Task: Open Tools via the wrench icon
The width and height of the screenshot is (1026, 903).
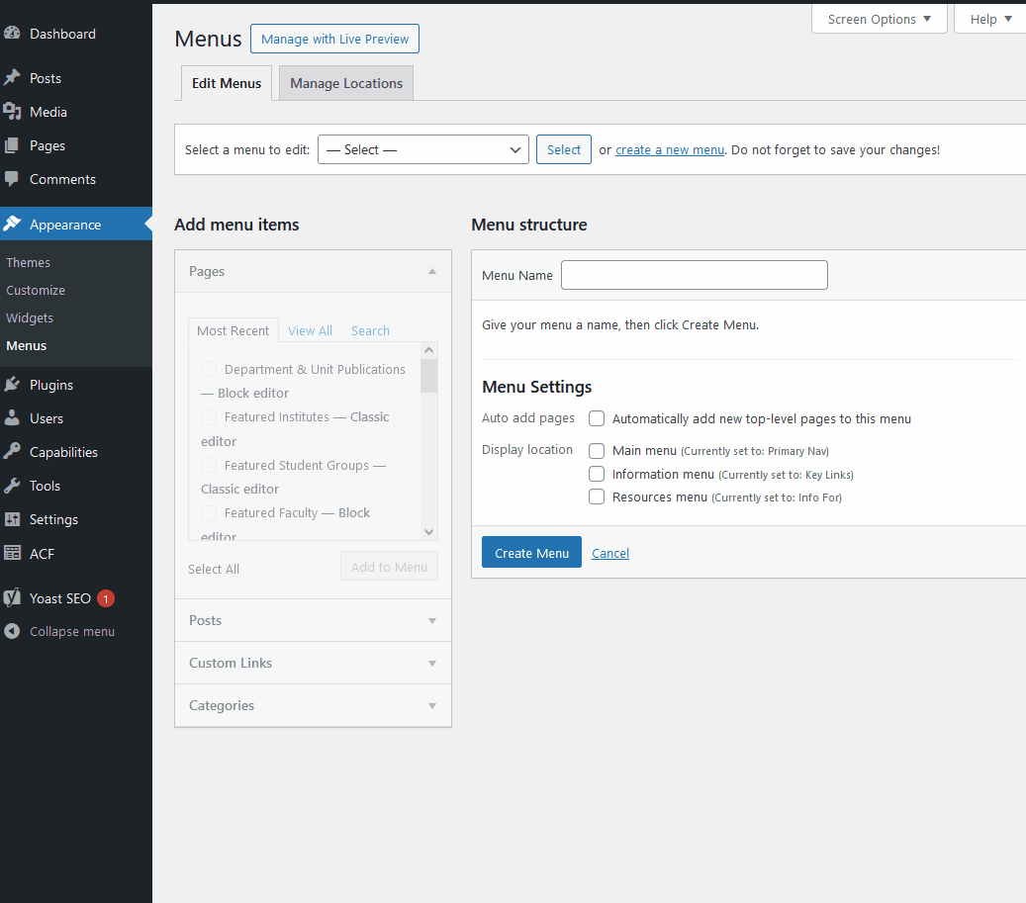Action: 13,485
